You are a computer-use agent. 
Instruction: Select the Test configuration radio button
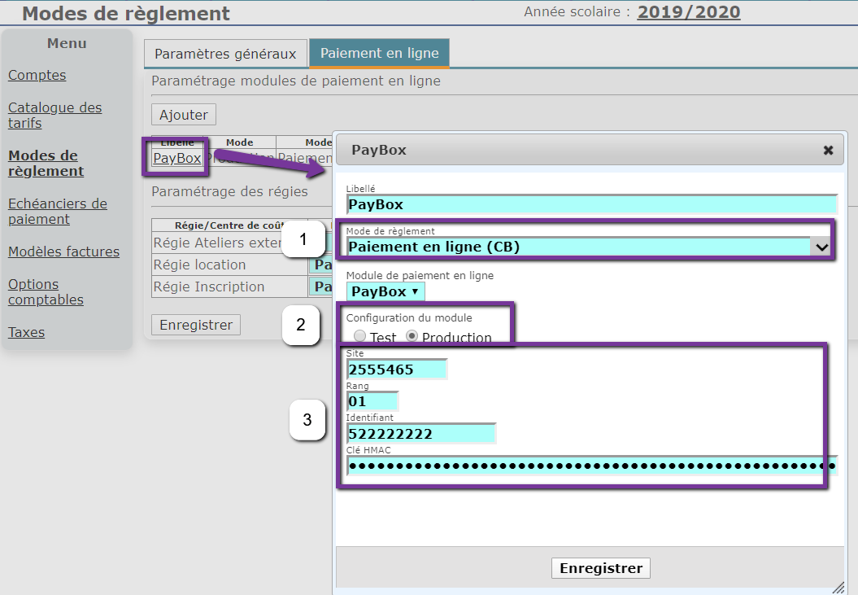pyautogui.click(x=359, y=336)
